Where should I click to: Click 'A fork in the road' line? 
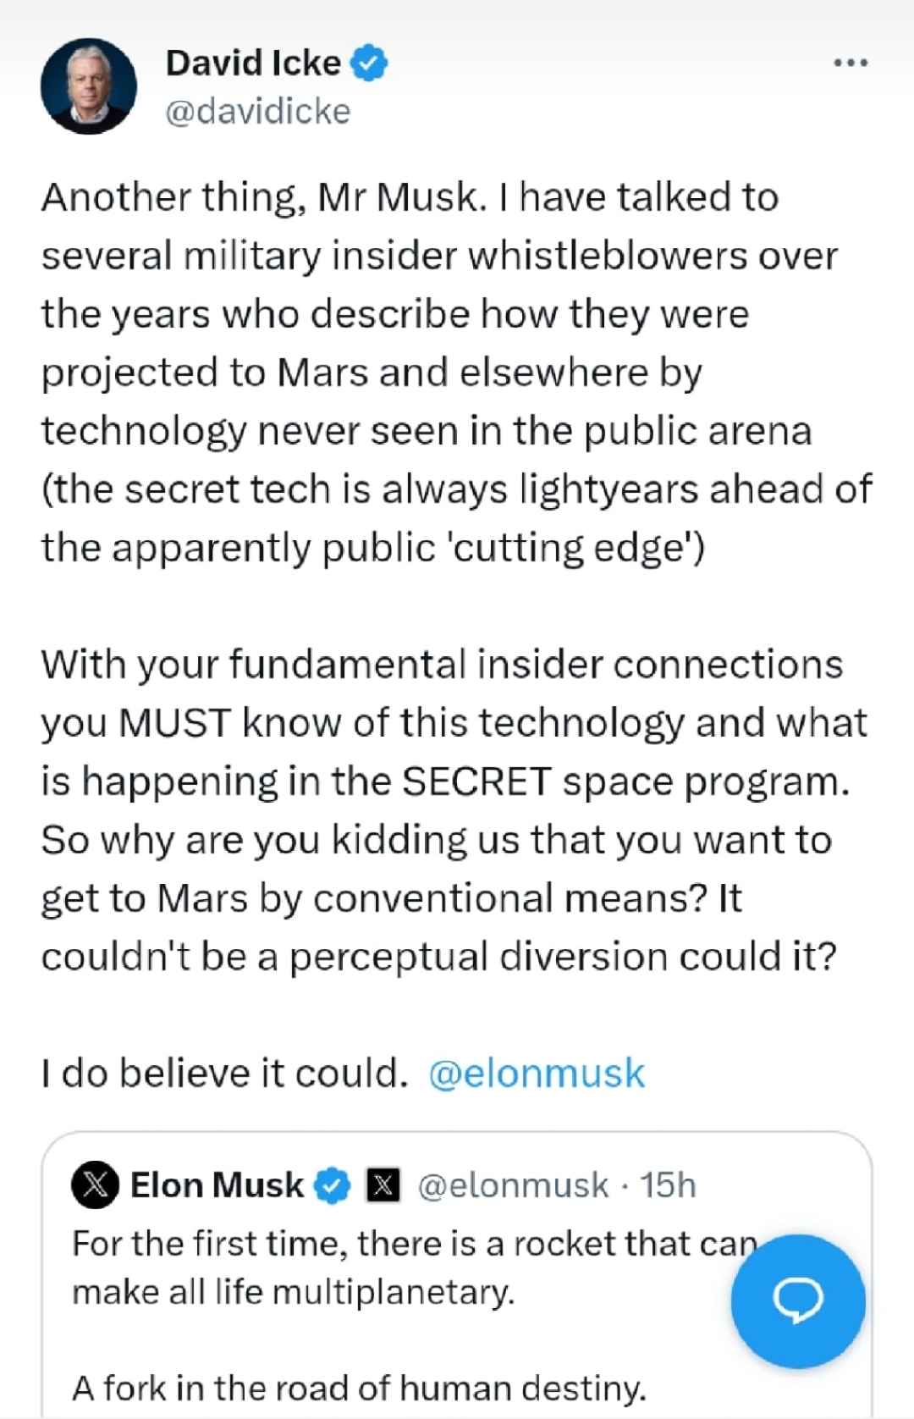359,1389
